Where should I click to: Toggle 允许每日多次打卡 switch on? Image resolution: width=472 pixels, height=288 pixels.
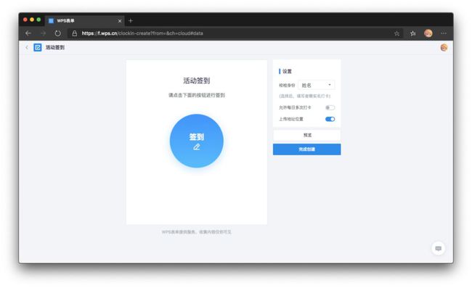[x=330, y=107]
